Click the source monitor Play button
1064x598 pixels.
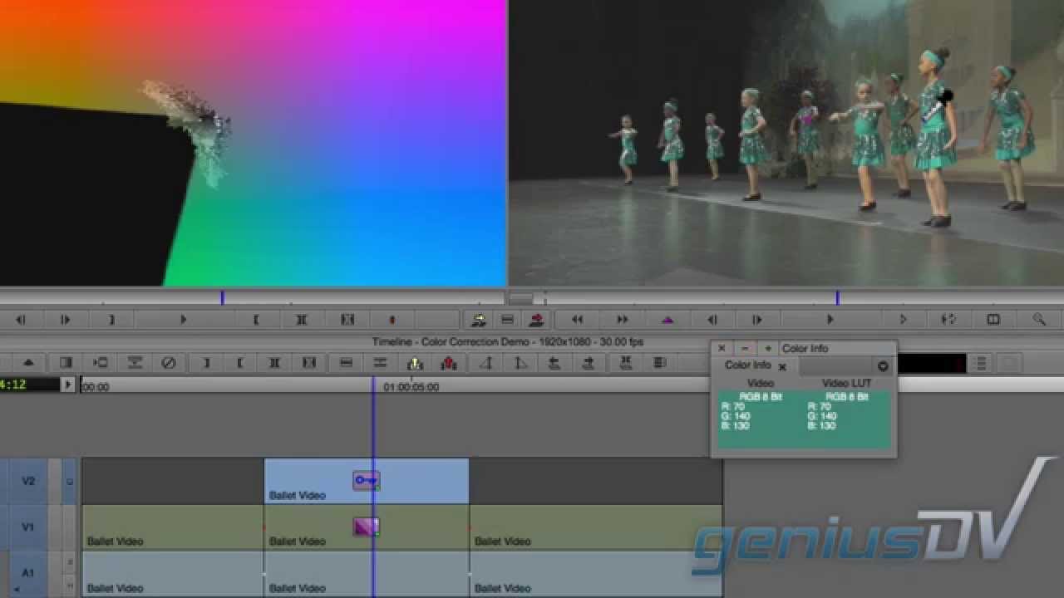pos(183,320)
